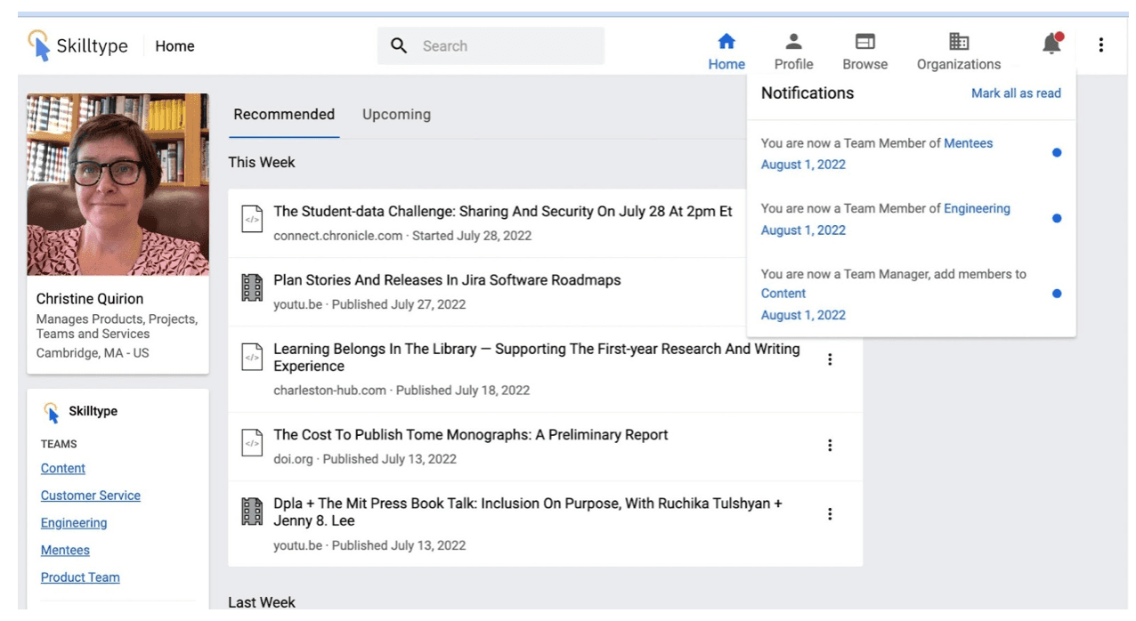Open the Customer Service team link
The width and height of the screenshot is (1136, 621).
click(91, 496)
